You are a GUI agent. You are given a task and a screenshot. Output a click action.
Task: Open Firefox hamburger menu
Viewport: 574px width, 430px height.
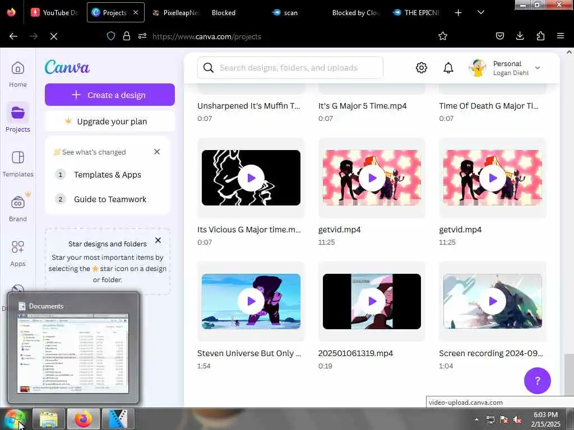pyautogui.click(x=560, y=36)
